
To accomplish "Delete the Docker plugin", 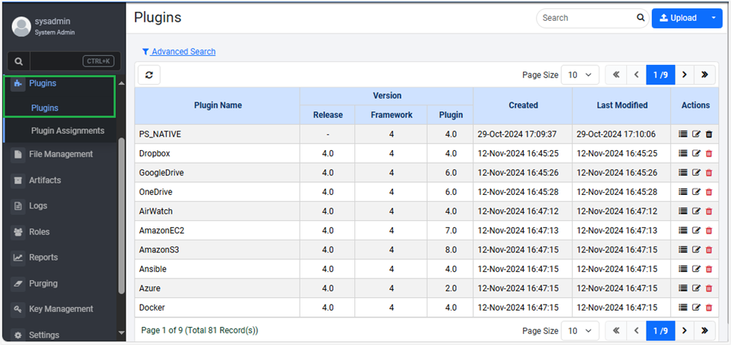I will 709,308.
